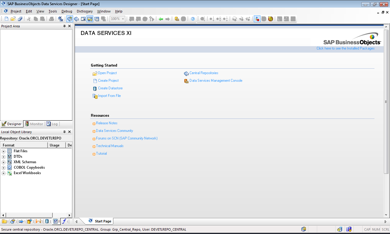390x234 pixels.
Task: Switch to the Monitor tab
Action: pyautogui.click(x=34, y=124)
